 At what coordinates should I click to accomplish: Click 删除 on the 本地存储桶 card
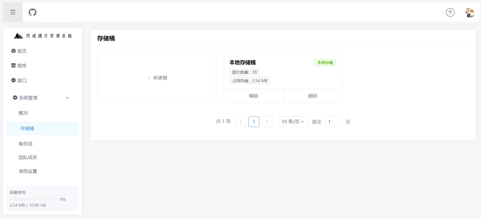(x=313, y=96)
